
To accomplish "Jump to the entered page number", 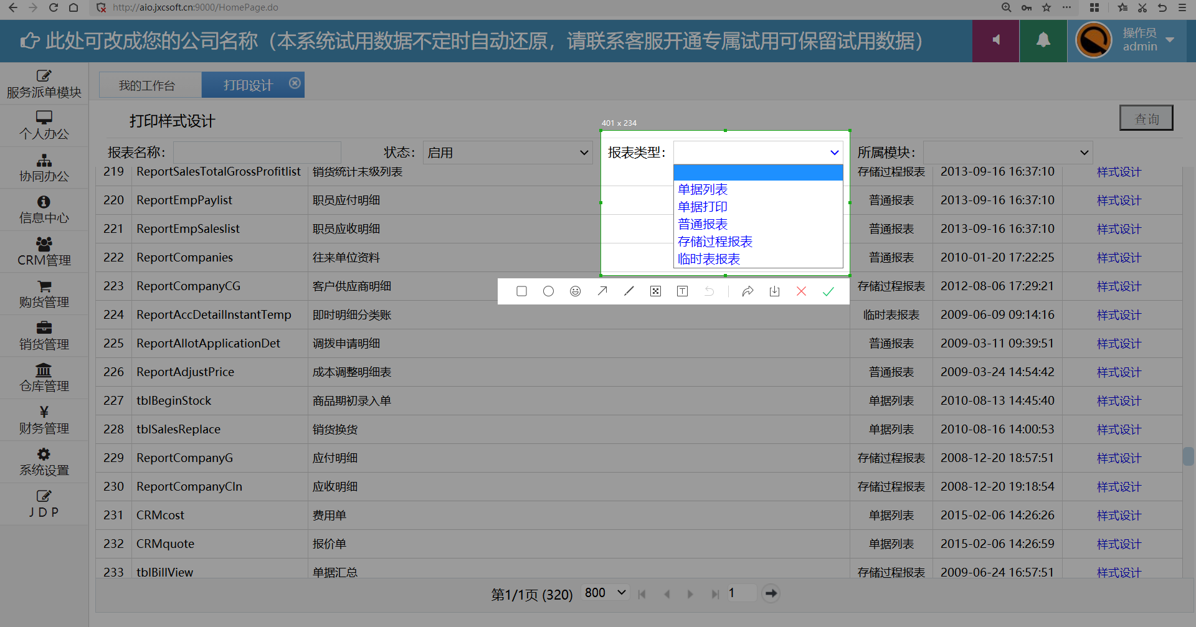I will pos(771,593).
